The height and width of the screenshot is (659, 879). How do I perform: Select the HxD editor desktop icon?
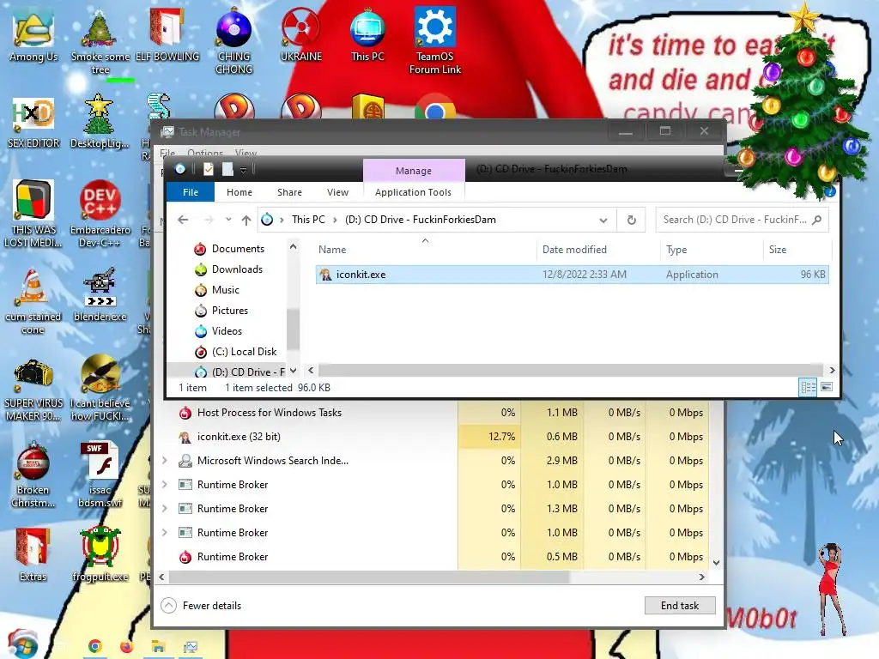coord(33,124)
